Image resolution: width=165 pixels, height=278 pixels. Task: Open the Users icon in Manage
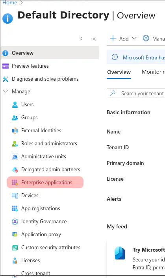coord(15,105)
